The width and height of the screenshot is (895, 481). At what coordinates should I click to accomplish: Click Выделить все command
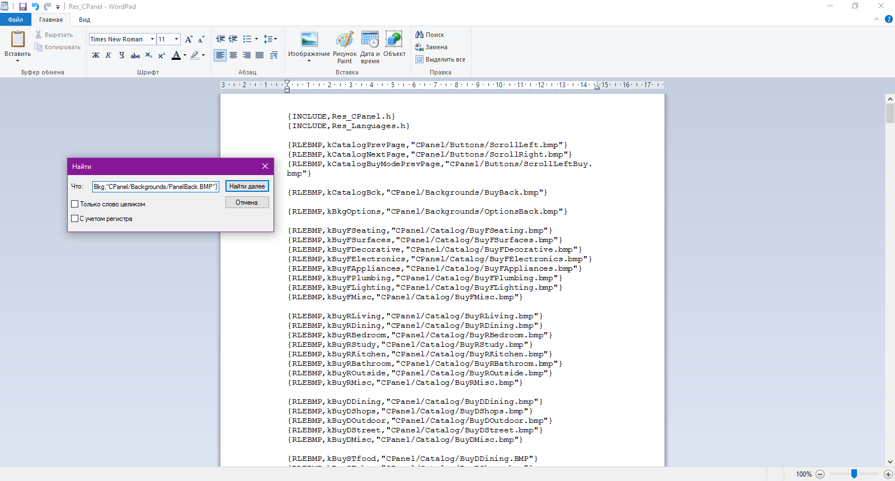coord(440,59)
